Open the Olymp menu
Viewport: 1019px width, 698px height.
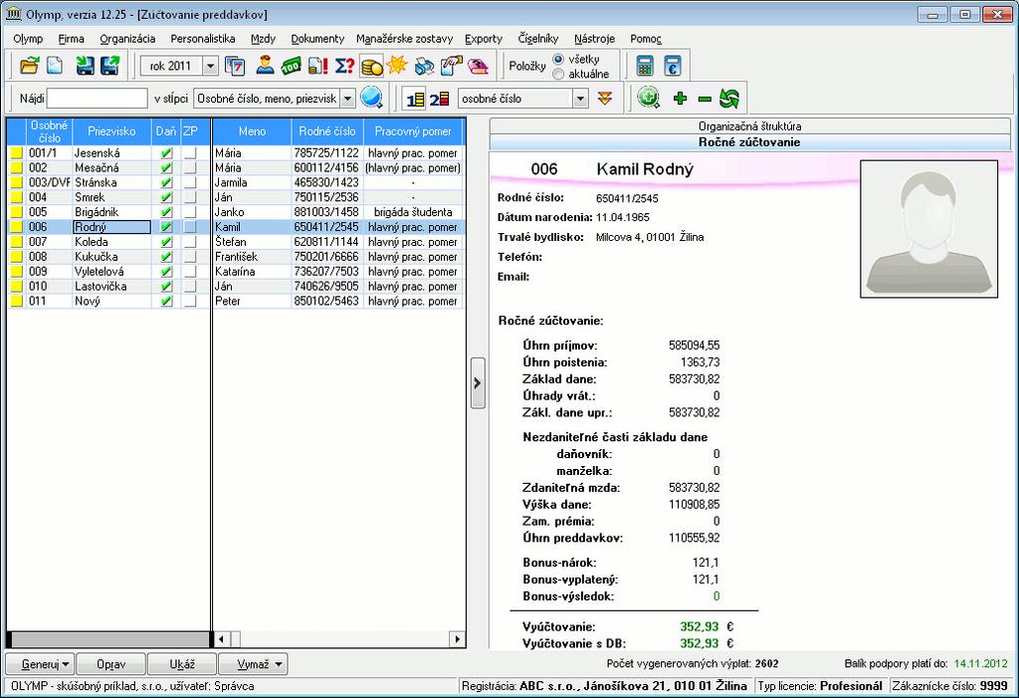pyautogui.click(x=28, y=39)
